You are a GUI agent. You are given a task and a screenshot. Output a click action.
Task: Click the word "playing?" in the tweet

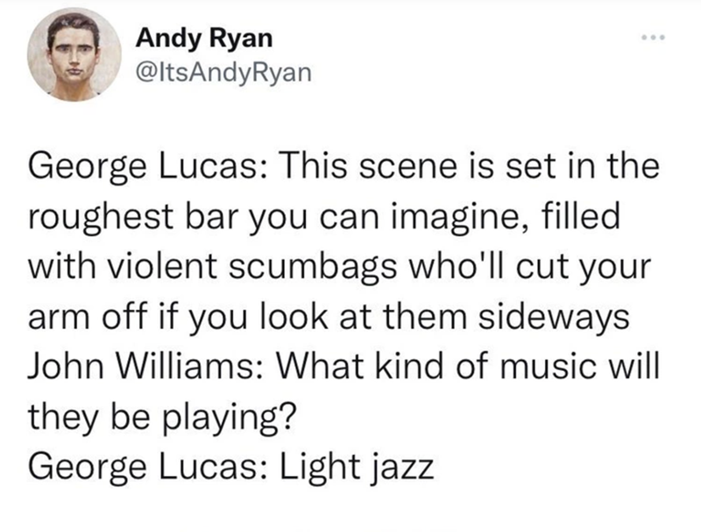click(227, 417)
